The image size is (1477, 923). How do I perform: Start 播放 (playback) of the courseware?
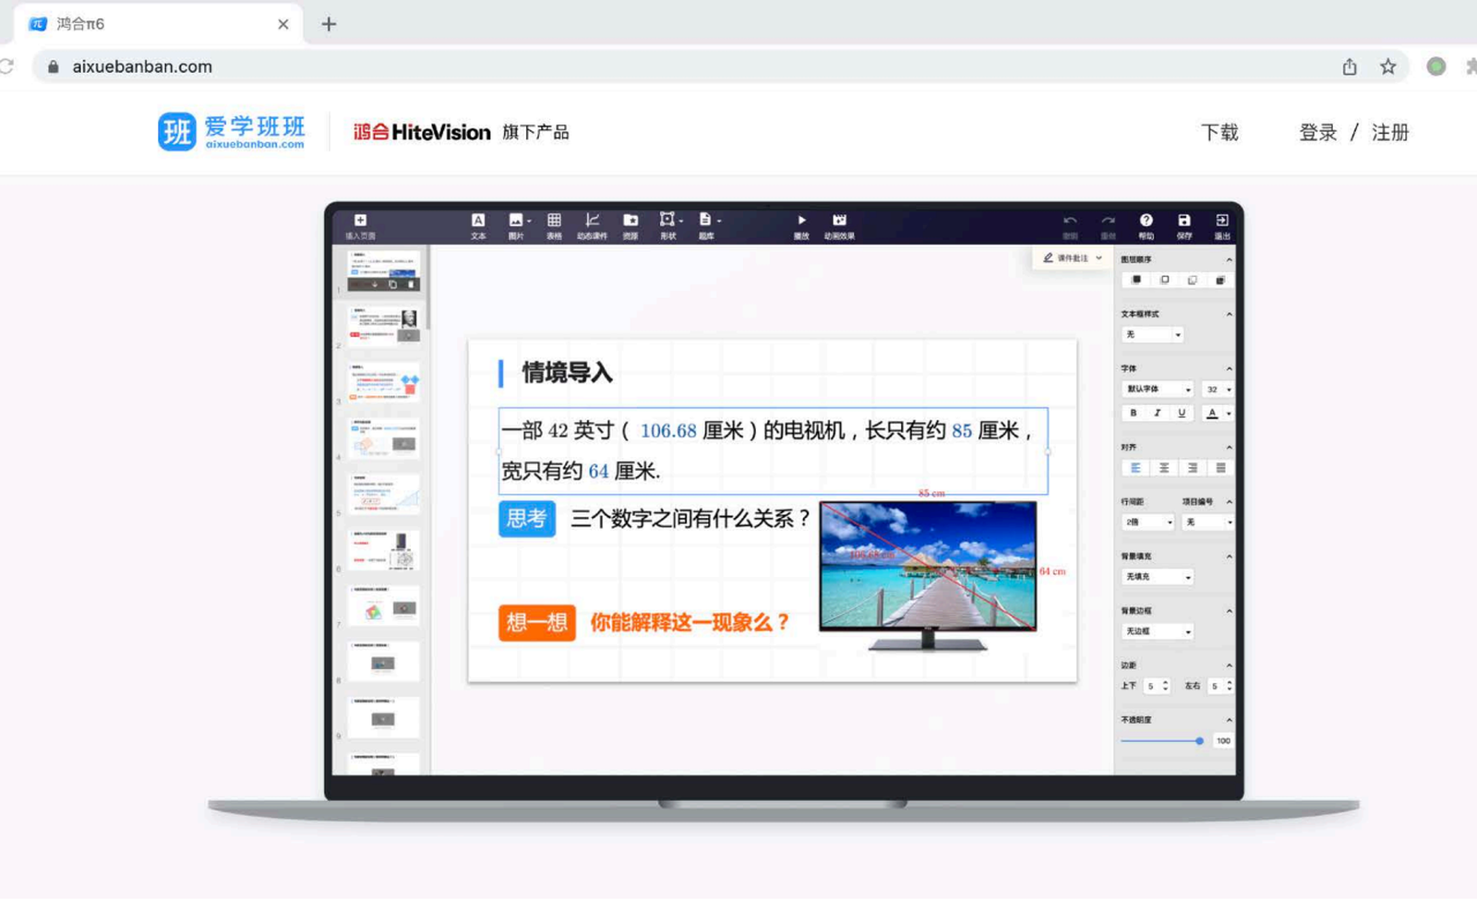(801, 224)
